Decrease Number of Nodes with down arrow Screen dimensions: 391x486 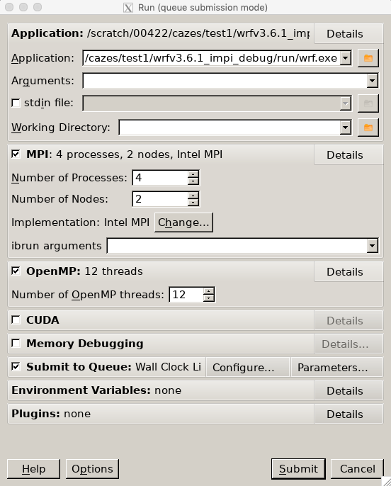tap(193, 203)
